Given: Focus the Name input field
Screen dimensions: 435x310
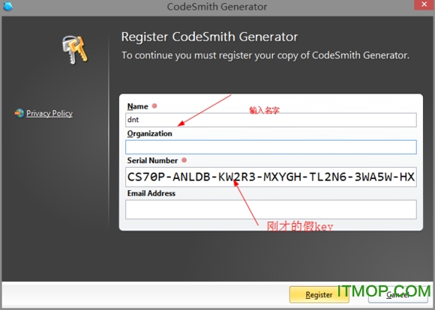Looking at the screenshot, I should point(271,120).
